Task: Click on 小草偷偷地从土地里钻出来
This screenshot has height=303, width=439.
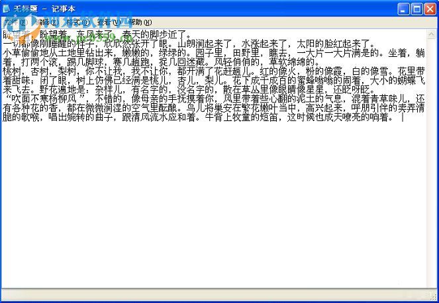Action: [x=58, y=53]
